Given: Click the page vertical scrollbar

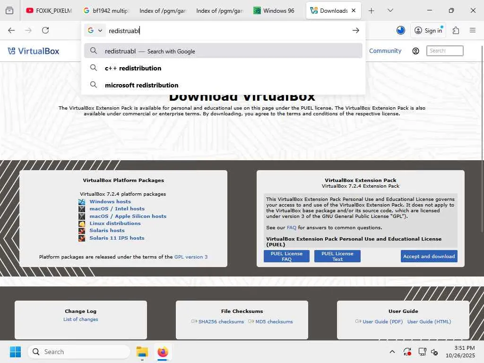Looking at the screenshot, I should pos(482,139).
